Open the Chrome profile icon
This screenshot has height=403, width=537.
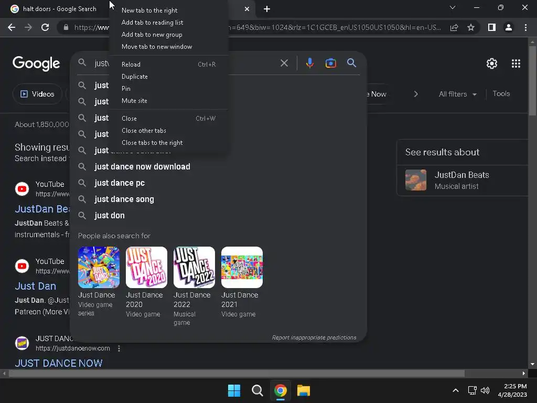[509, 27]
